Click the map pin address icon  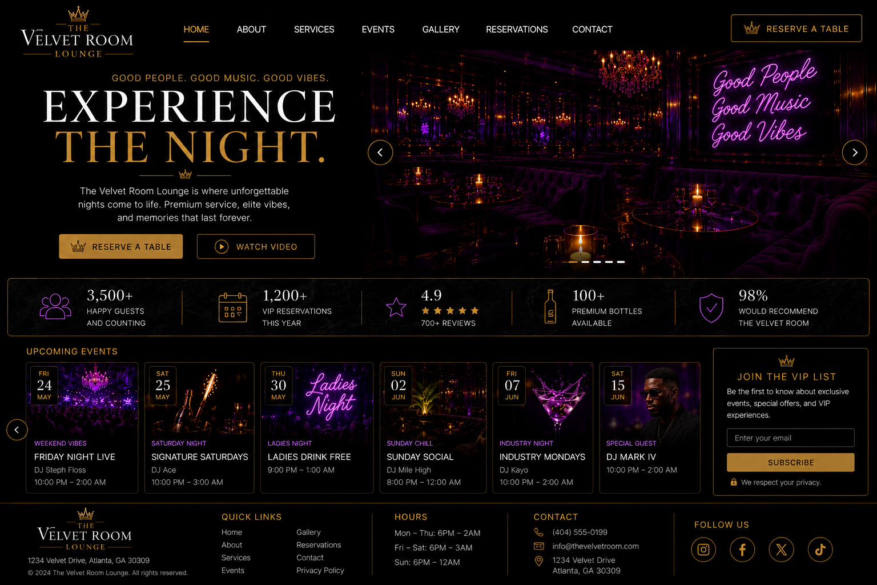tap(538, 562)
